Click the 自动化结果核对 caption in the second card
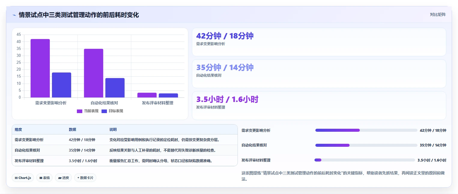Screen dimensions: 458x194 pos(209,75)
